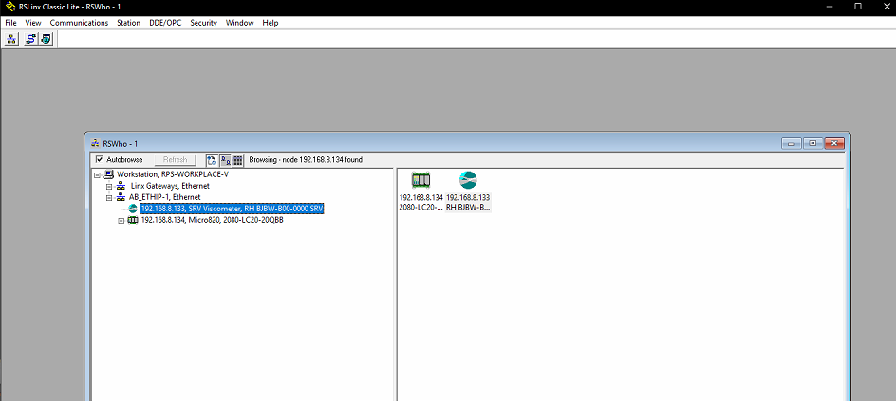The height and width of the screenshot is (401, 896).
Task: Click the browse refresh icon next to Refresh
Action: tap(212, 160)
